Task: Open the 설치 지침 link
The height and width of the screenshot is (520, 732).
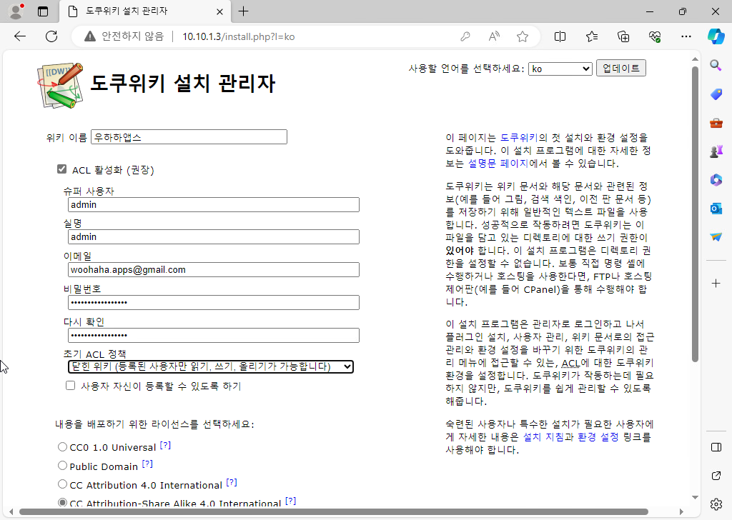Action: tap(543, 437)
